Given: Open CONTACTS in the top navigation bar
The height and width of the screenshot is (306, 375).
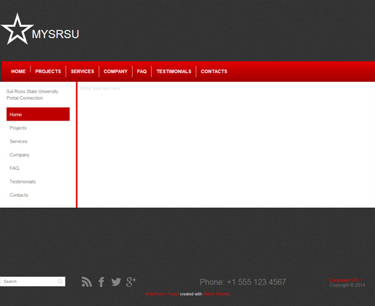Looking at the screenshot, I should tap(214, 72).
